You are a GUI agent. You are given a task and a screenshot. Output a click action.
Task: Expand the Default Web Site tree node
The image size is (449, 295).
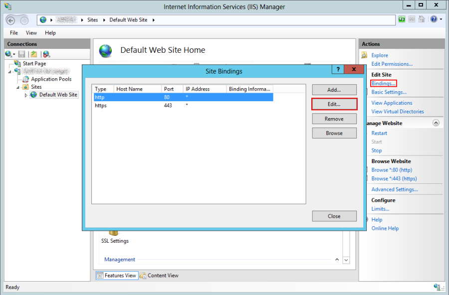[26, 95]
